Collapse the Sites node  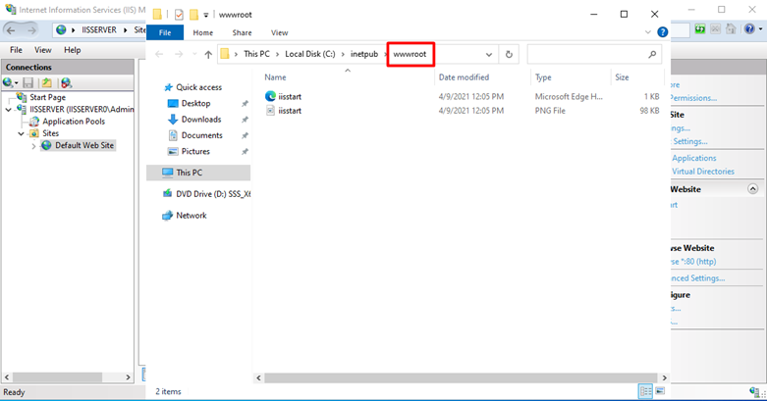click(x=21, y=133)
